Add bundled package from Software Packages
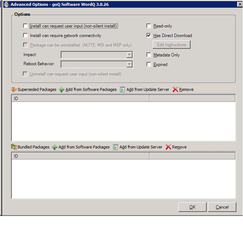Screen dimensions: 243x228 coord(84,147)
